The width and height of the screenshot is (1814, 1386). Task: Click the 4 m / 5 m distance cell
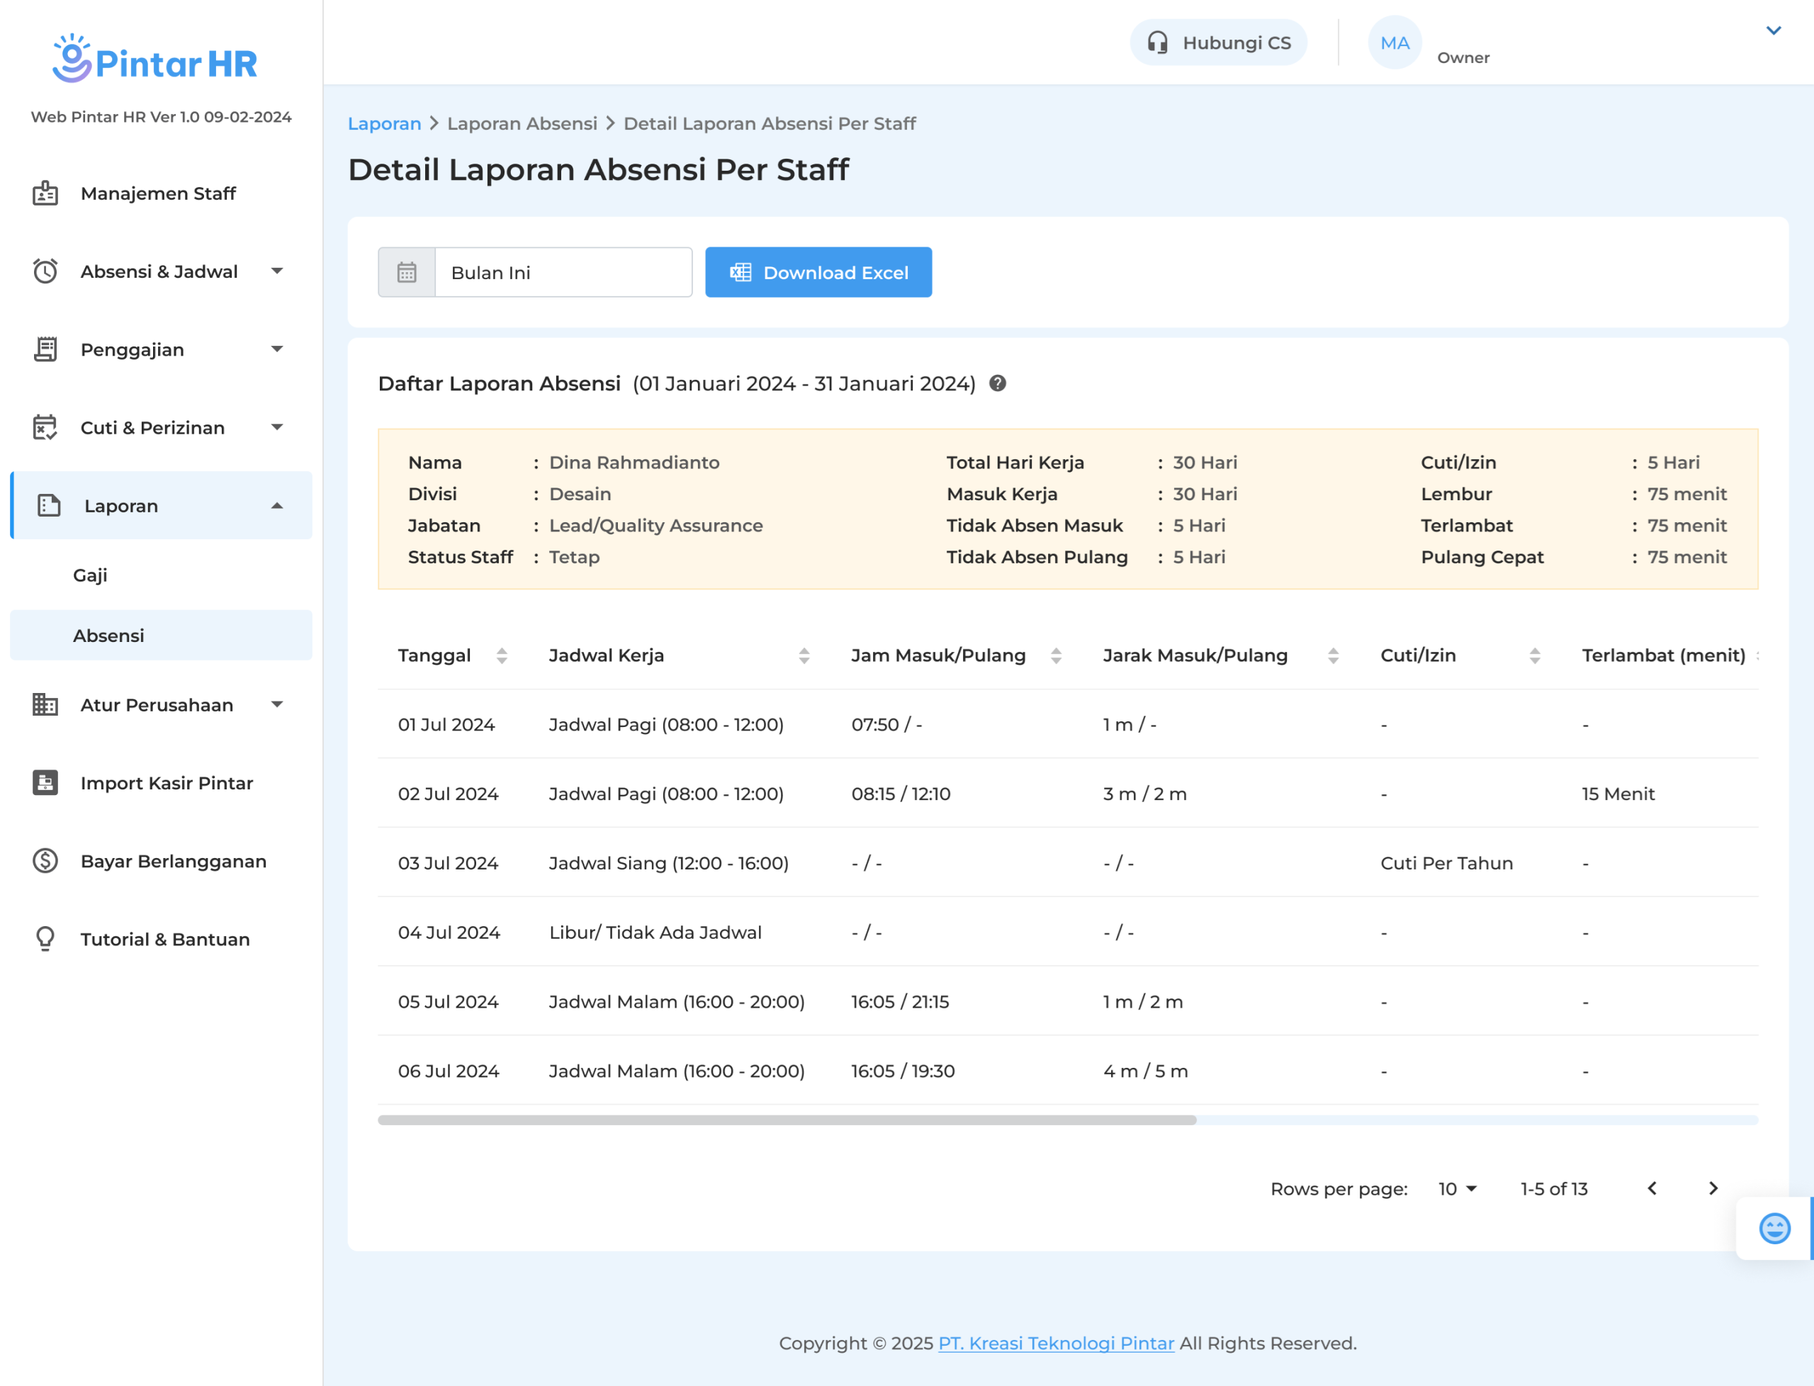[1145, 1071]
